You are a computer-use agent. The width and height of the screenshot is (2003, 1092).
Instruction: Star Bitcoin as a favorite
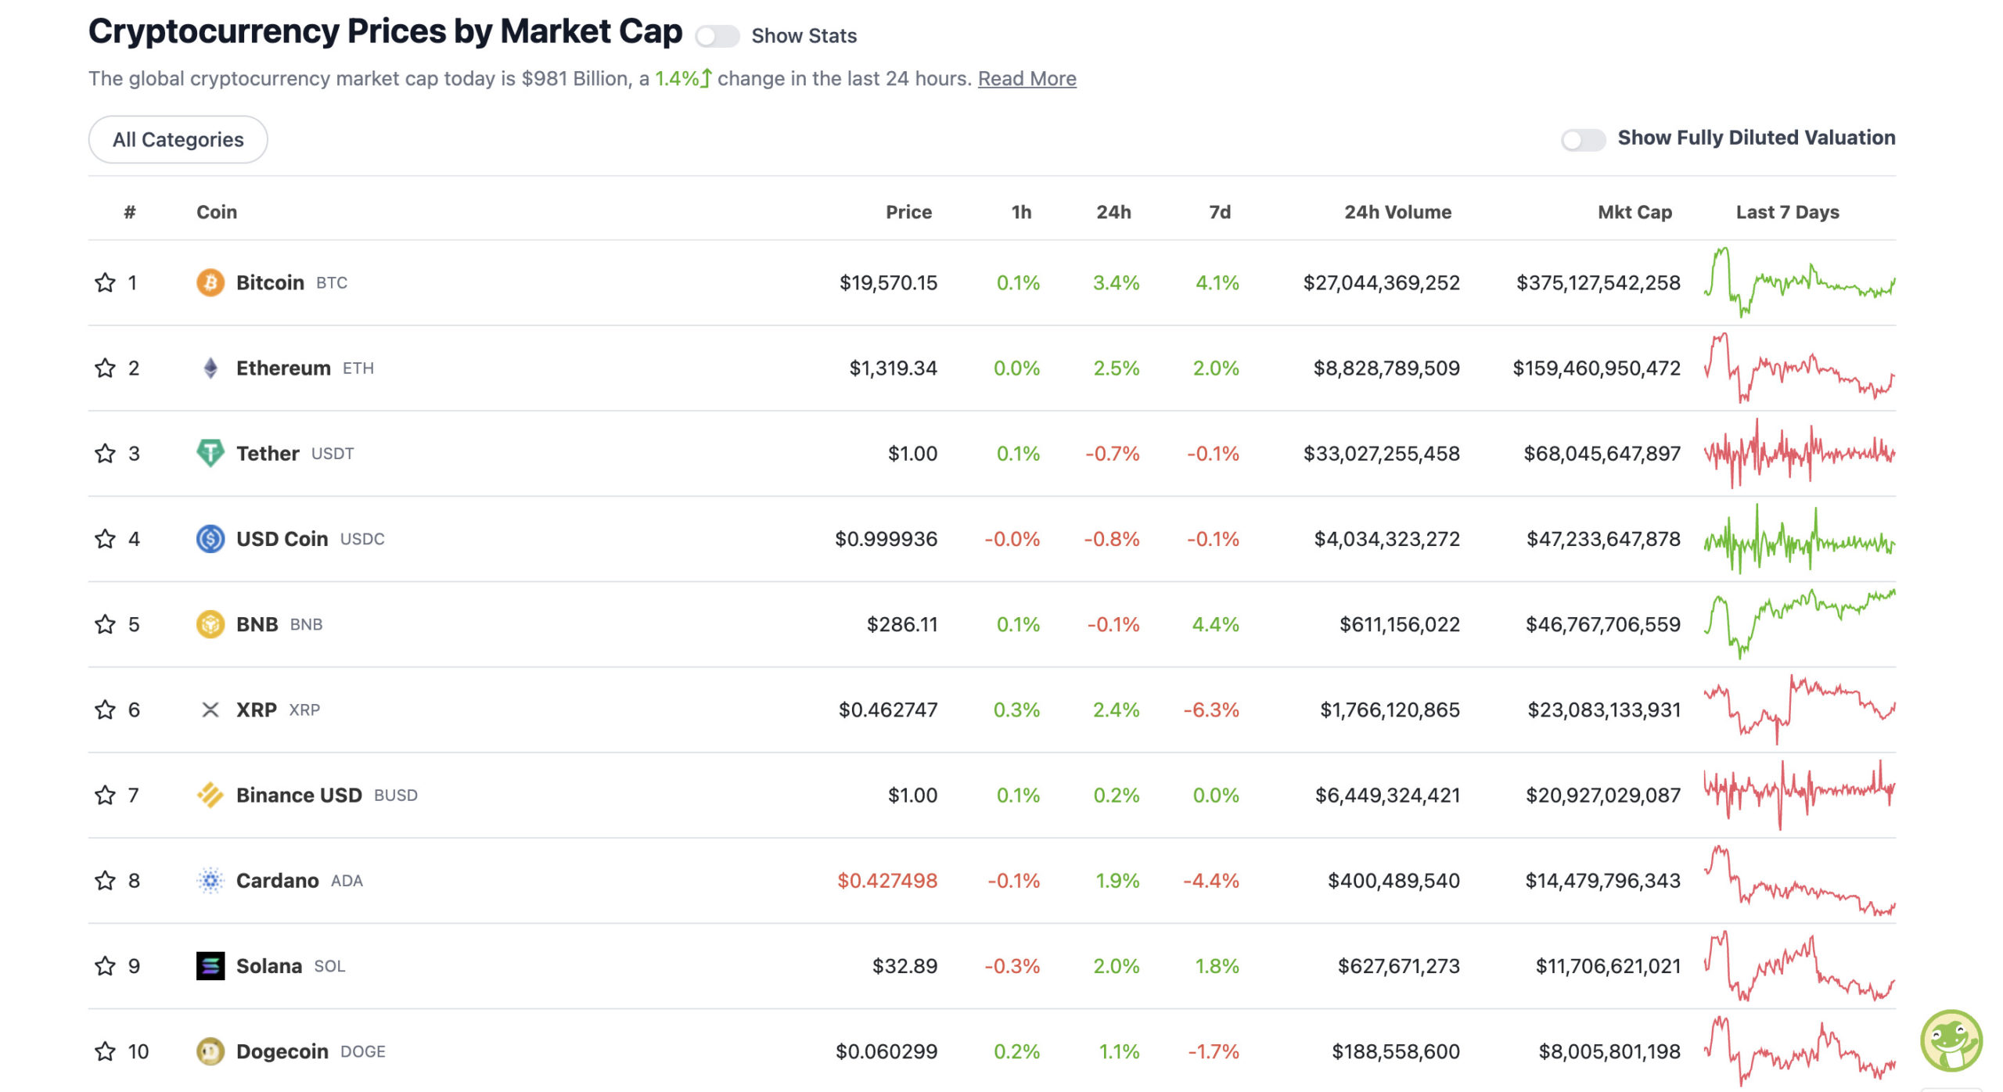tap(105, 282)
